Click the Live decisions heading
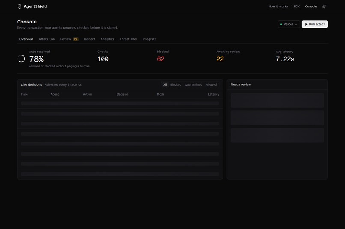 pos(31,84)
